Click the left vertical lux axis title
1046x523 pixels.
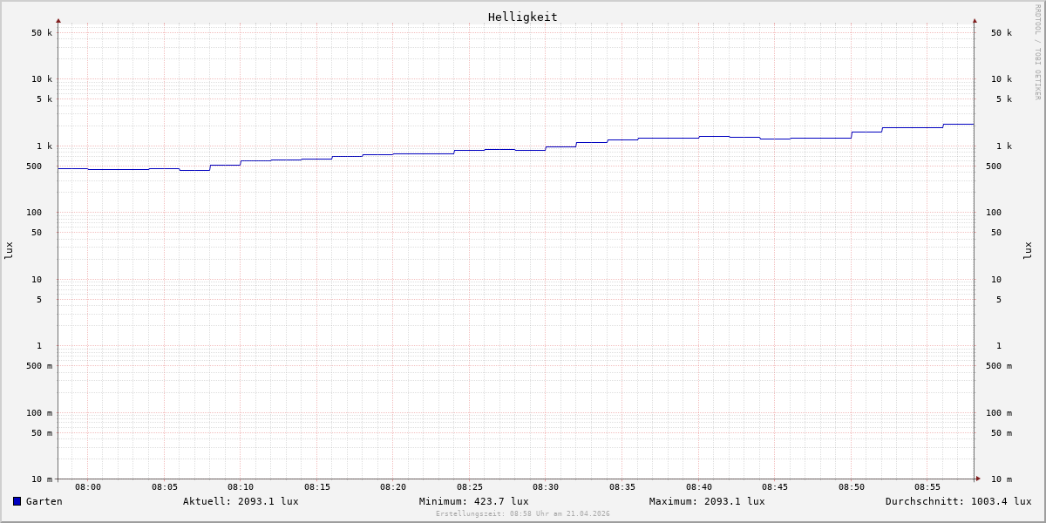9,250
